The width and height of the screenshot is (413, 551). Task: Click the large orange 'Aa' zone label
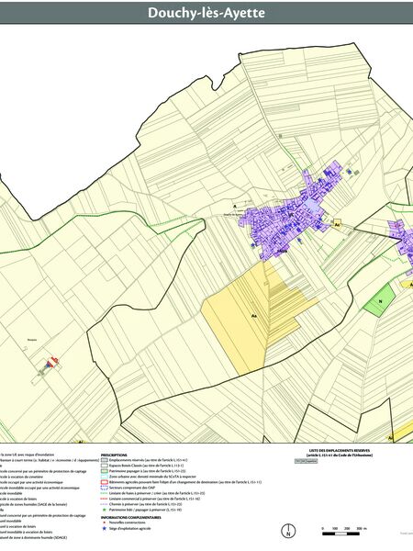(x=254, y=316)
